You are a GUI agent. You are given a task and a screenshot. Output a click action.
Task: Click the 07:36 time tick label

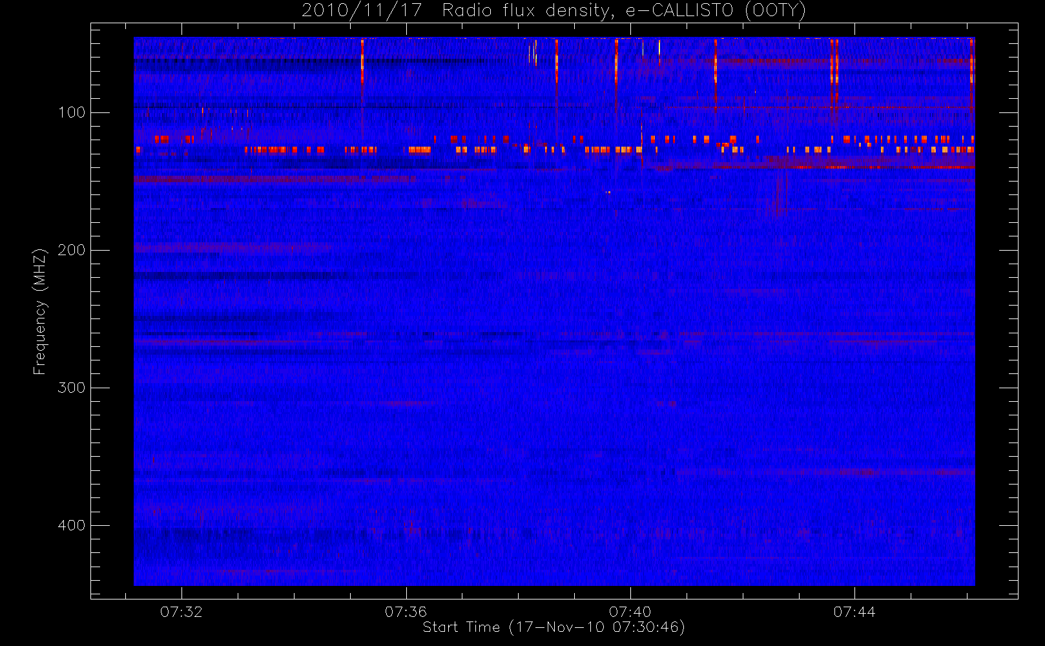[x=406, y=612]
